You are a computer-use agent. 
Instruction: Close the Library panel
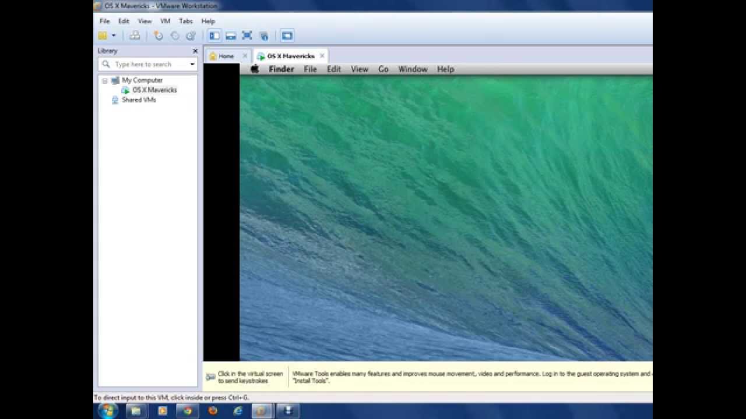[x=195, y=51]
